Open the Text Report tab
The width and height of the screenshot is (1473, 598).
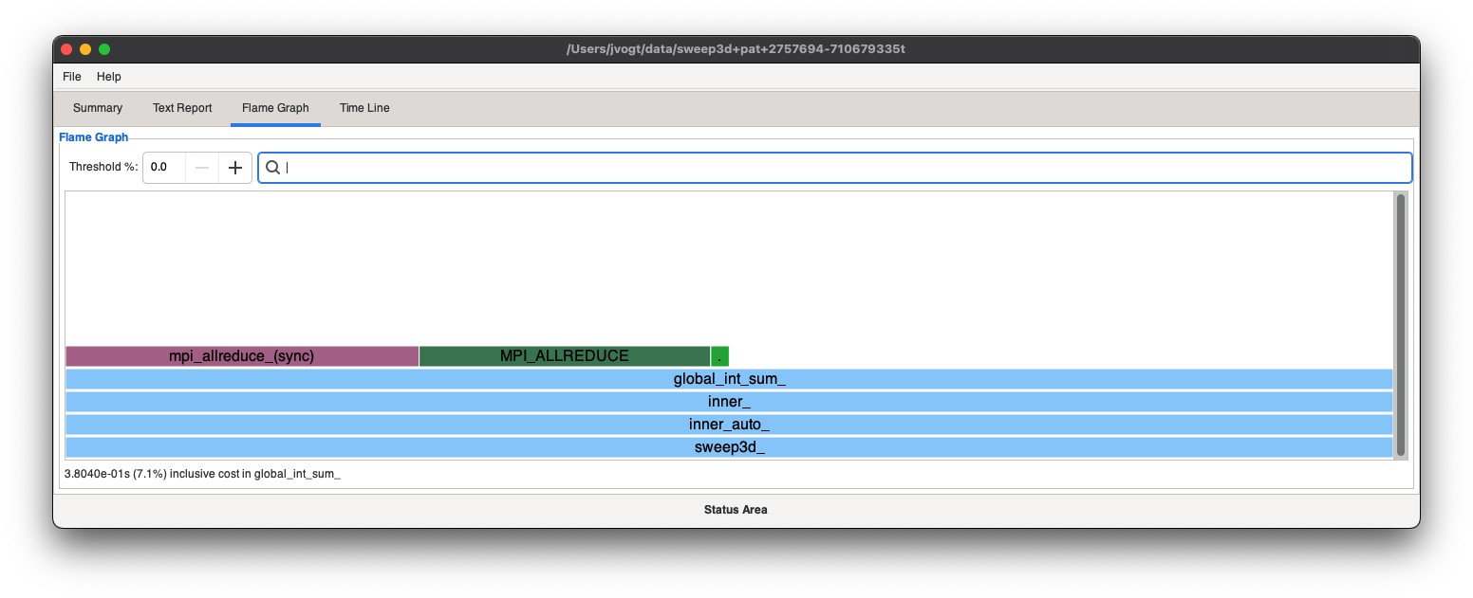(182, 108)
